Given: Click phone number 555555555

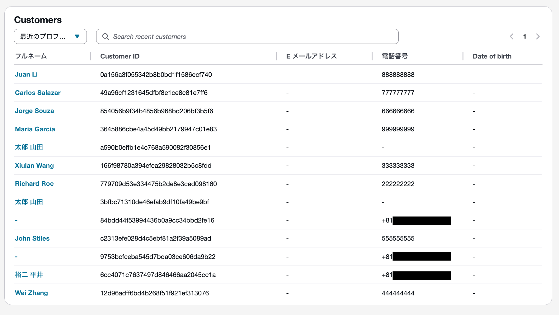Looking at the screenshot, I should pos(398,238).
